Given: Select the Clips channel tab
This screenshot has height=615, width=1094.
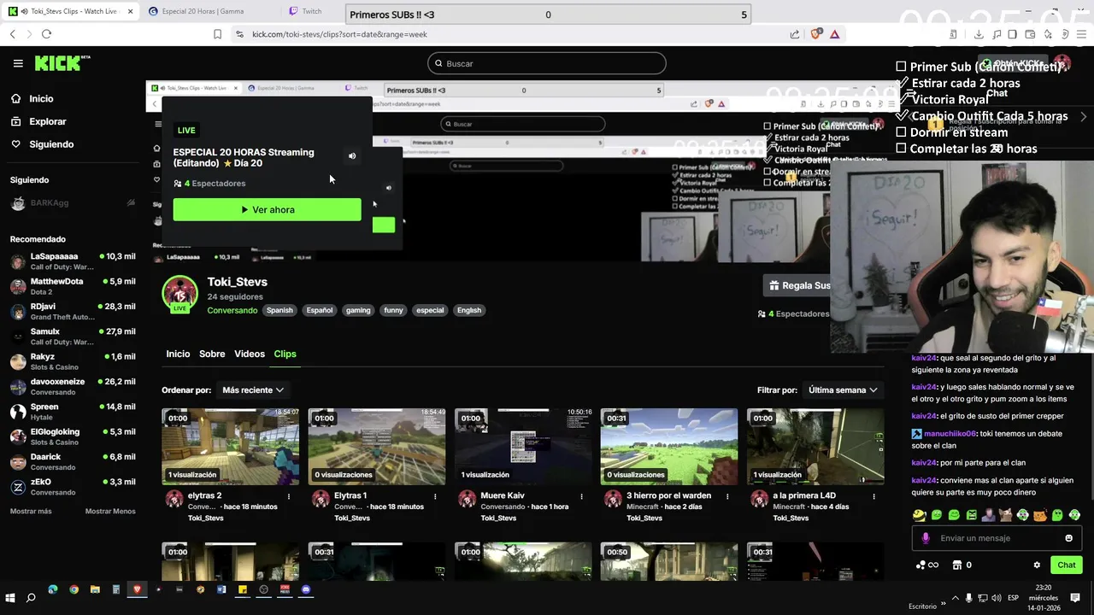Looking at the screenshot, I should 285,354.
